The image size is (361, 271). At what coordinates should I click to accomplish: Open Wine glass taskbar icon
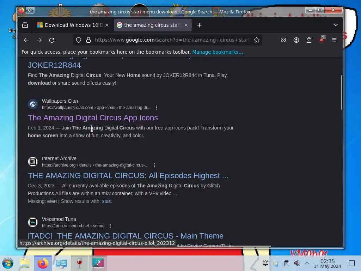point(79,263)
